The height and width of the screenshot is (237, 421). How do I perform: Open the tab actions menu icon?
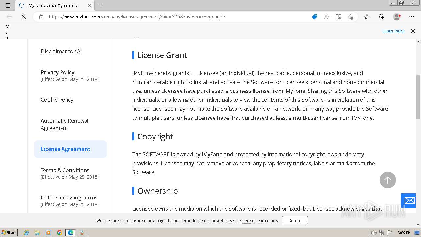pos(8,5)
